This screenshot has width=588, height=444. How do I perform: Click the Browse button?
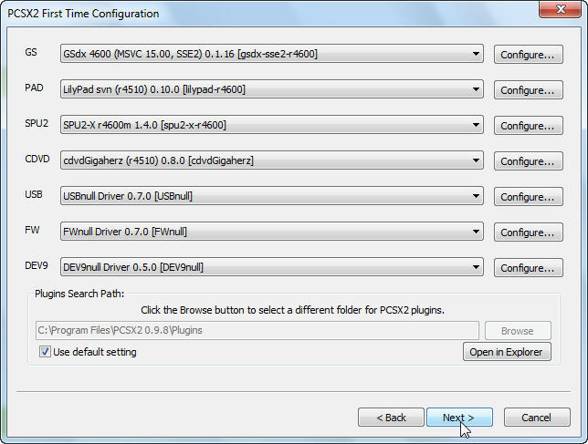tap(518, 331)
